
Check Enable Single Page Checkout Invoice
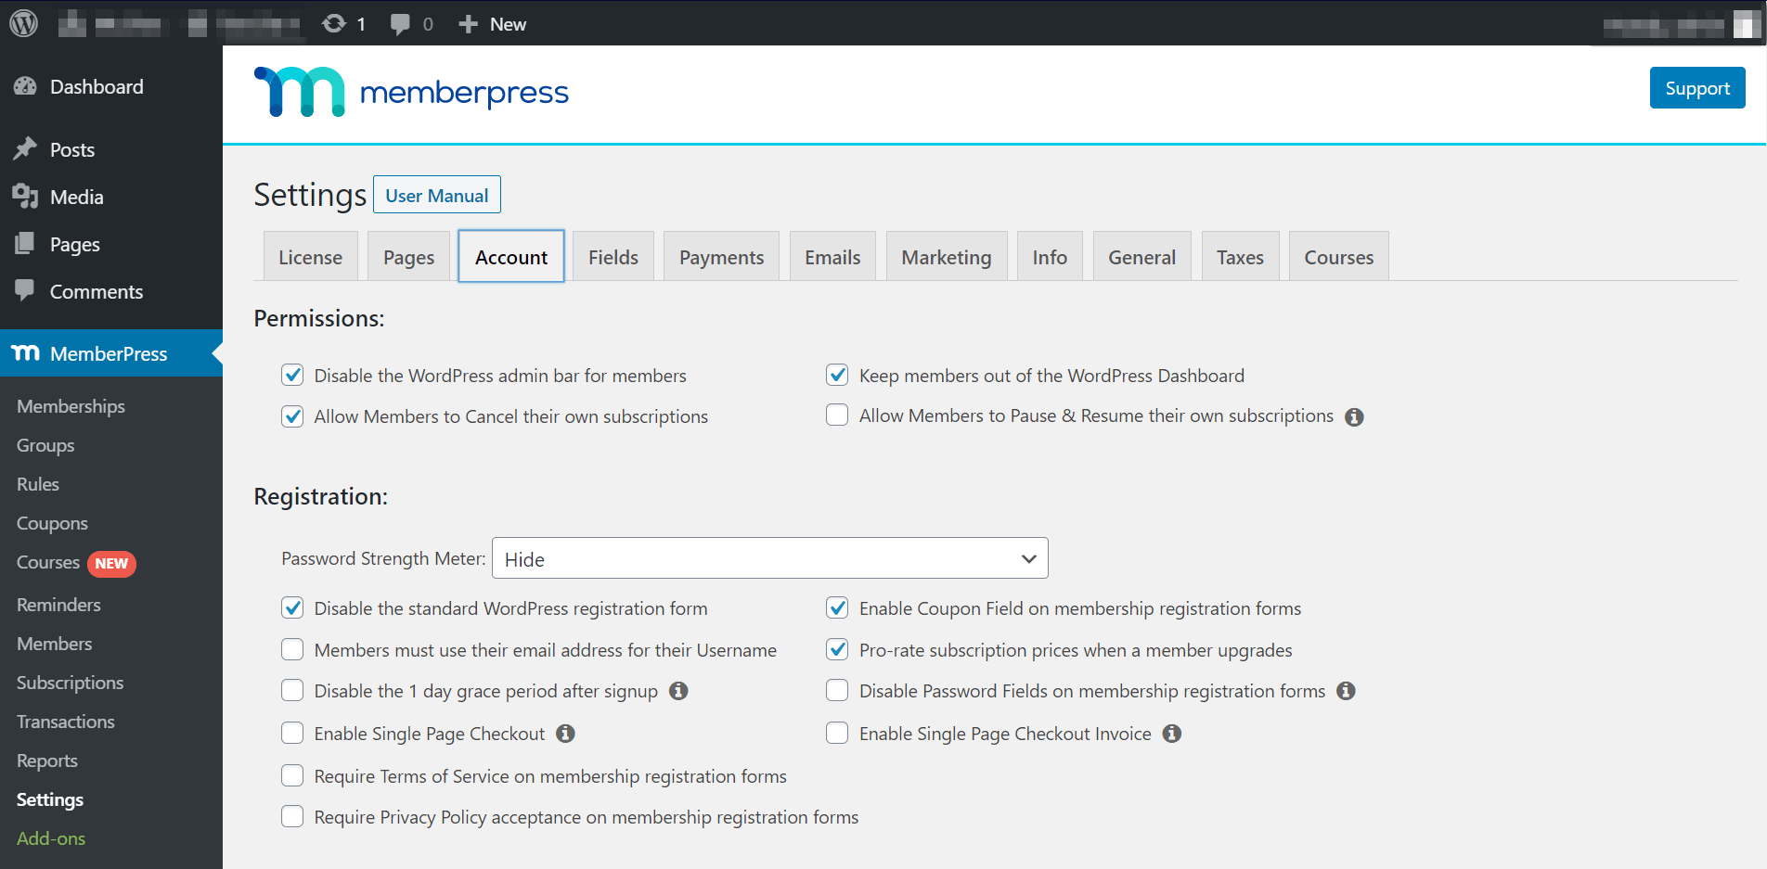[x=837, y=733]
